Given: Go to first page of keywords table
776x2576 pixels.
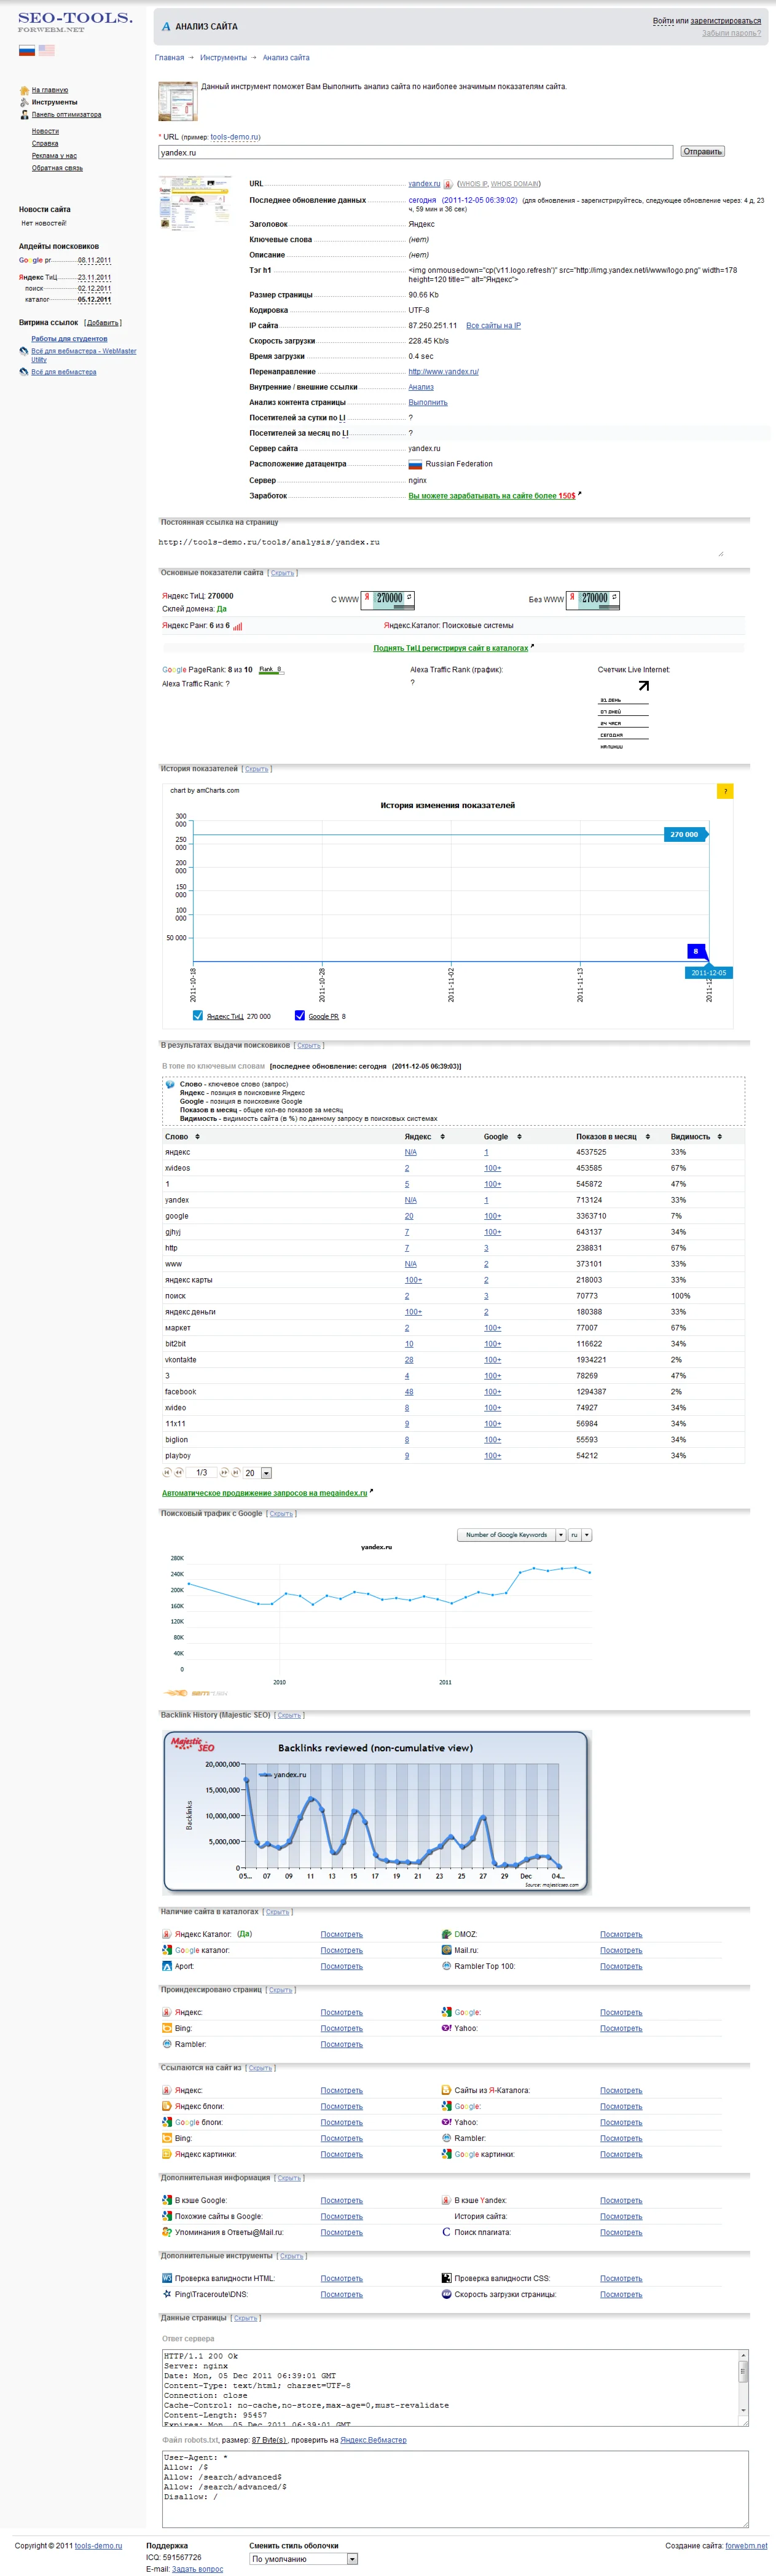Looking at the screenshot, I should coord(167,1472).
